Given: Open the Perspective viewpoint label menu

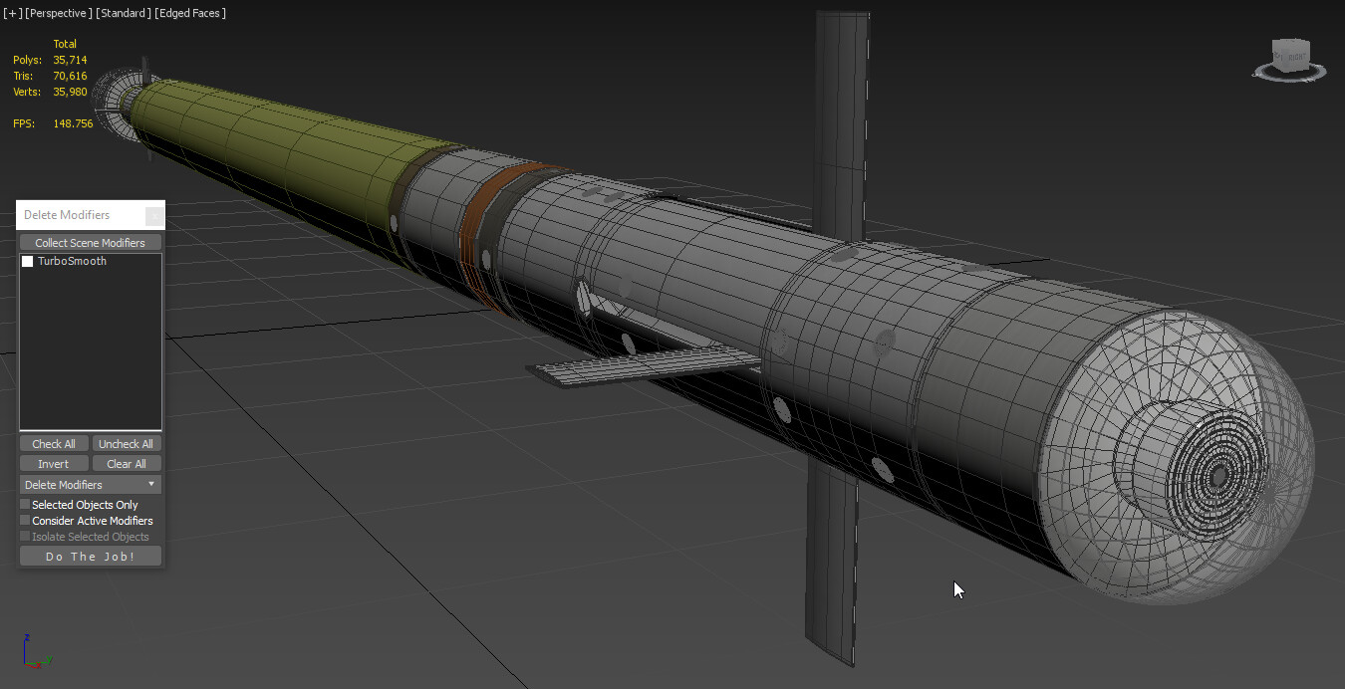Looking at the screenshot, I should point(57,13).
